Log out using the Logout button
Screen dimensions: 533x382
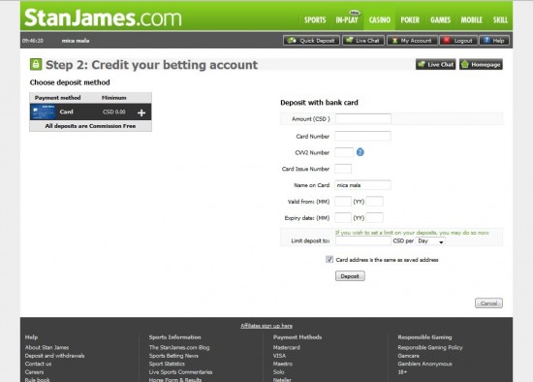[458, 41]
